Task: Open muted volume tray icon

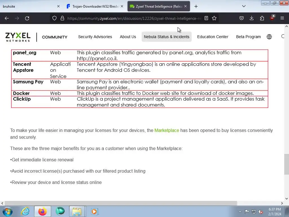Action: pyautogui.click(x=260, y=212)
